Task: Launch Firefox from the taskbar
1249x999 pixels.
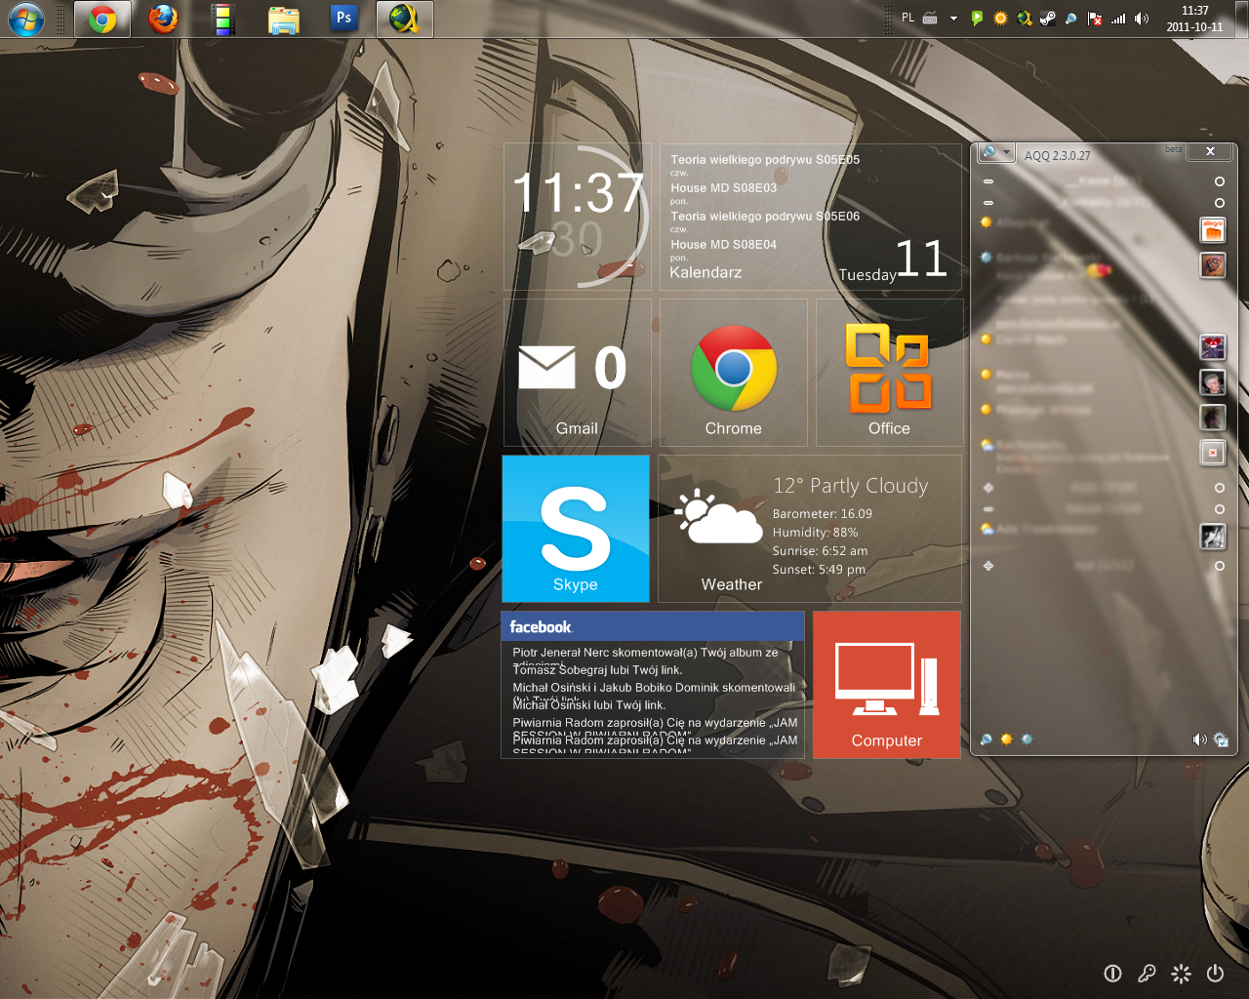Action: point(163,19)
